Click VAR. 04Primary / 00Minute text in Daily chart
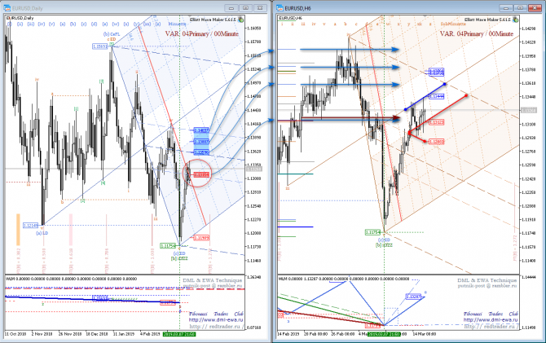This screenshot has width=546, height=343. tap(202, 33)
